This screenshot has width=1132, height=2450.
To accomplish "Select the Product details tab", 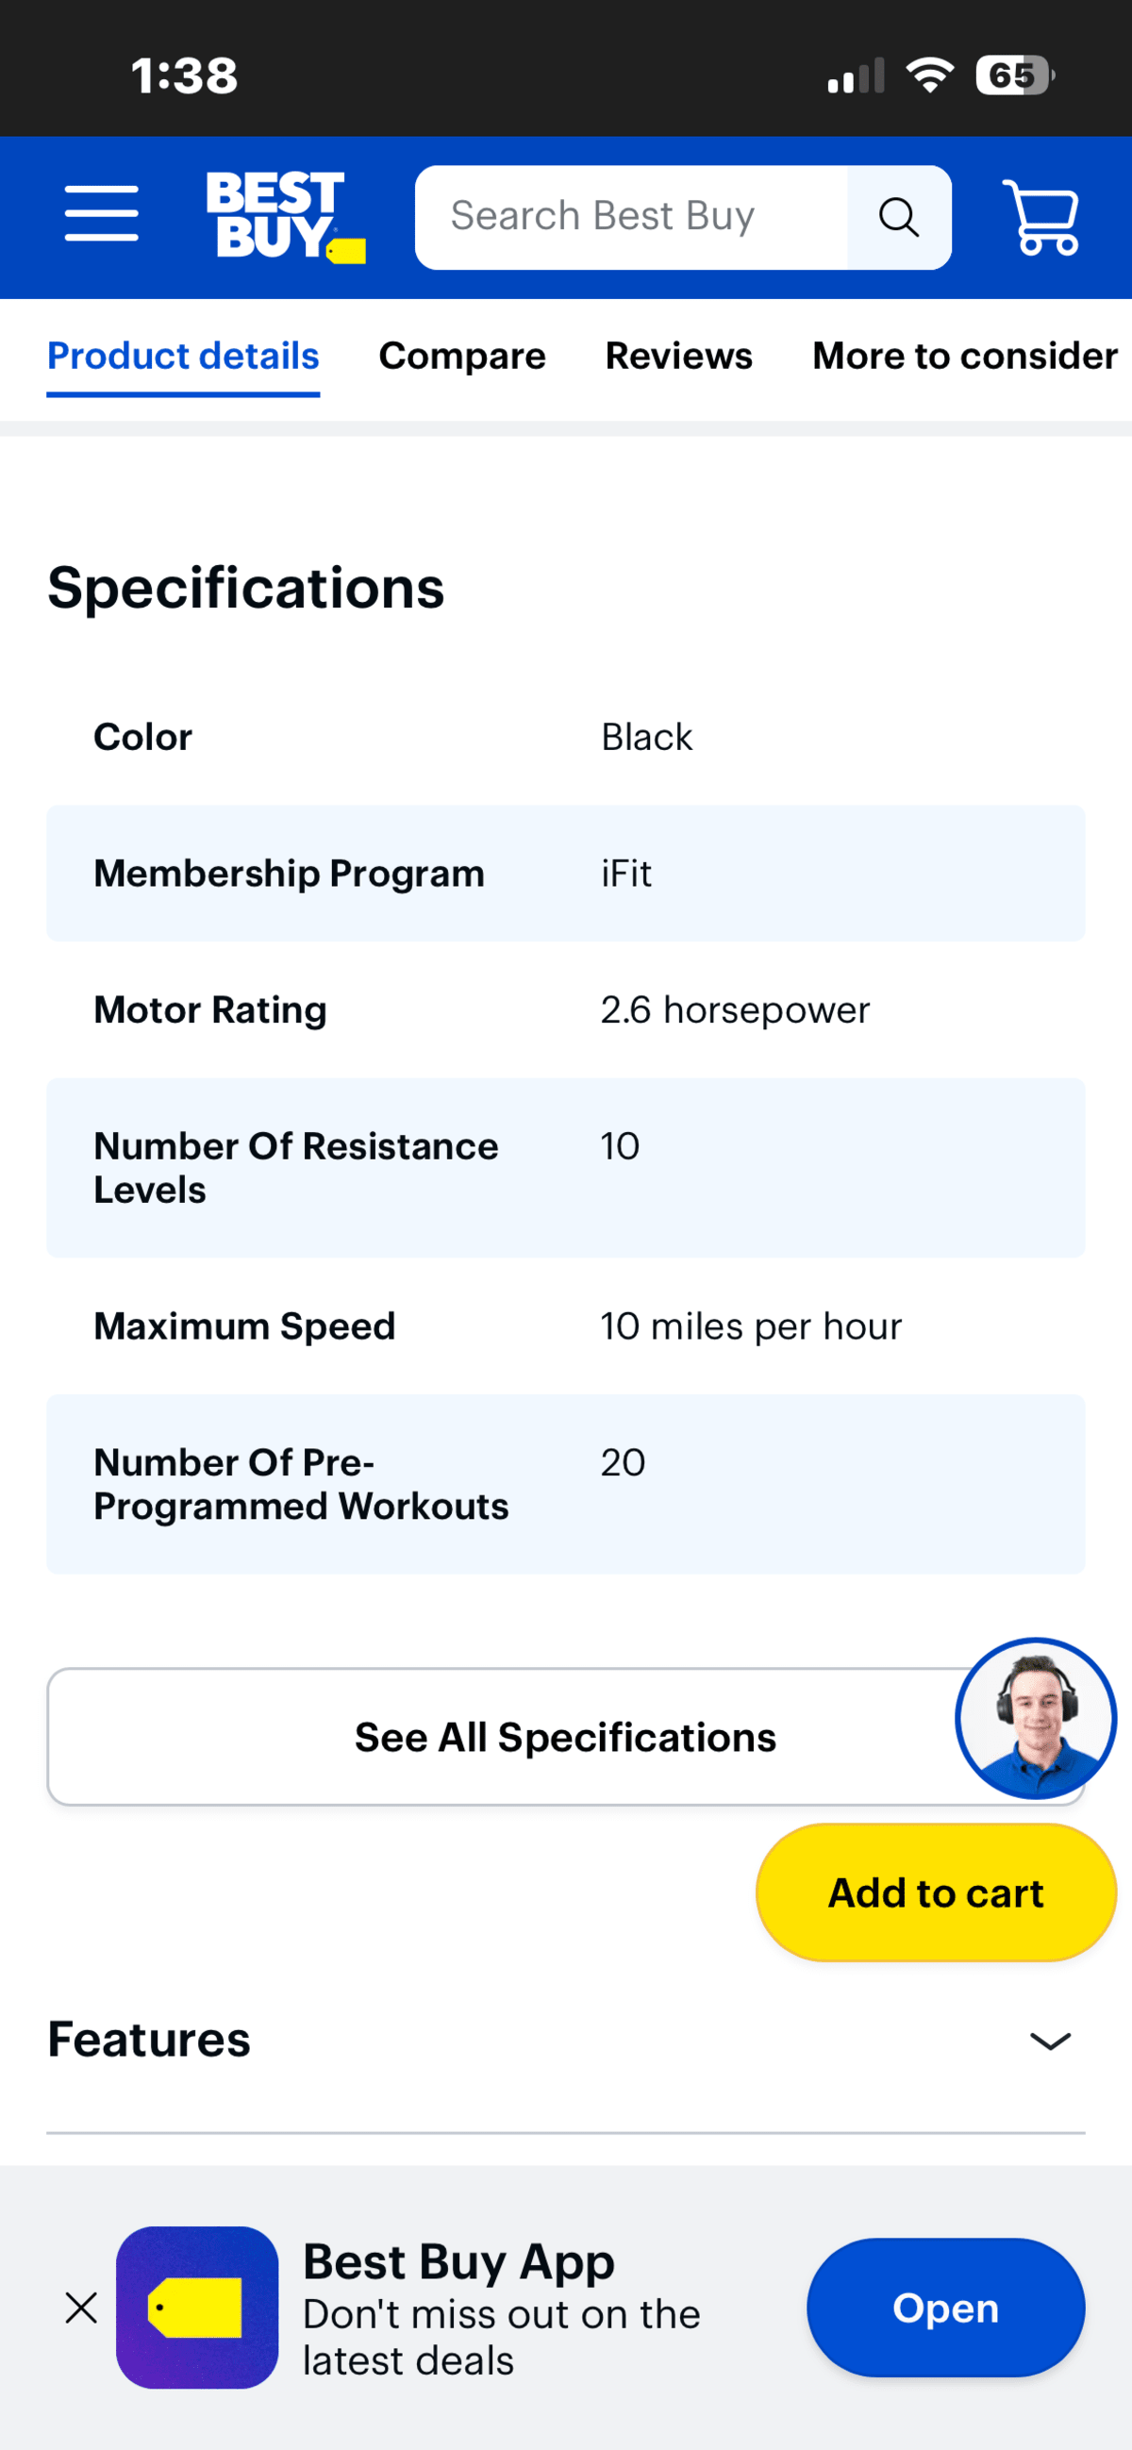I will point(184,357).
